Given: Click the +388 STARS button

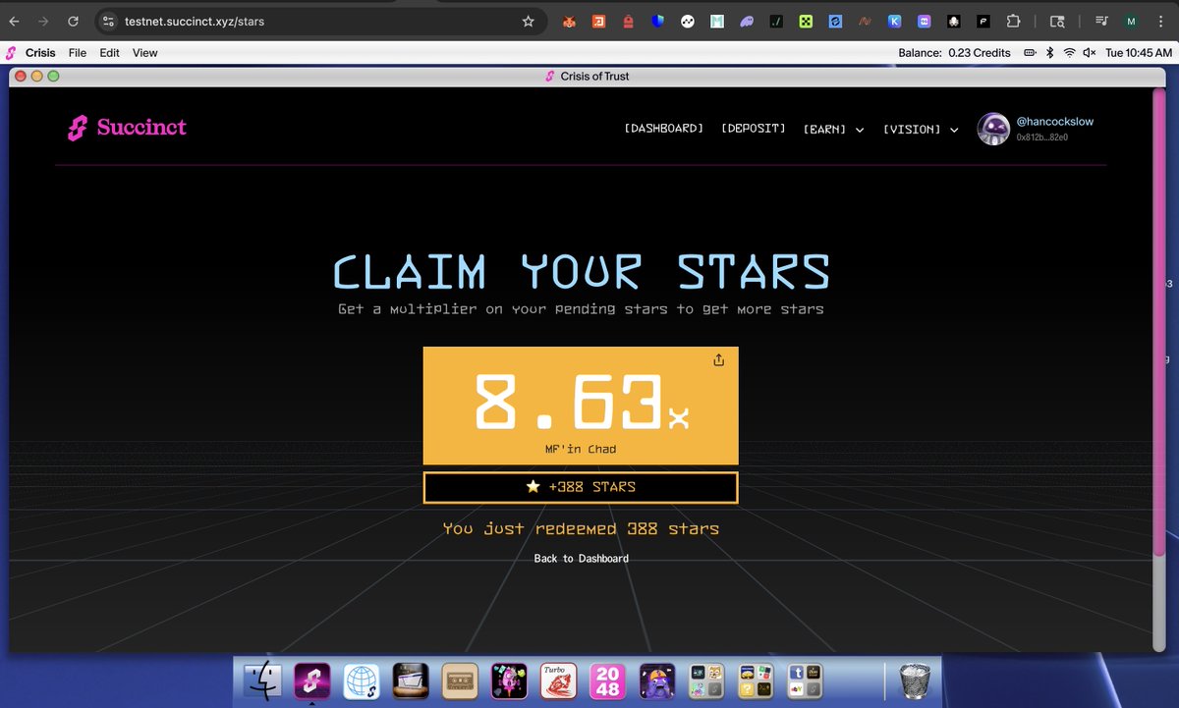Looking at the screenshot, I should [x=581, y=487].
